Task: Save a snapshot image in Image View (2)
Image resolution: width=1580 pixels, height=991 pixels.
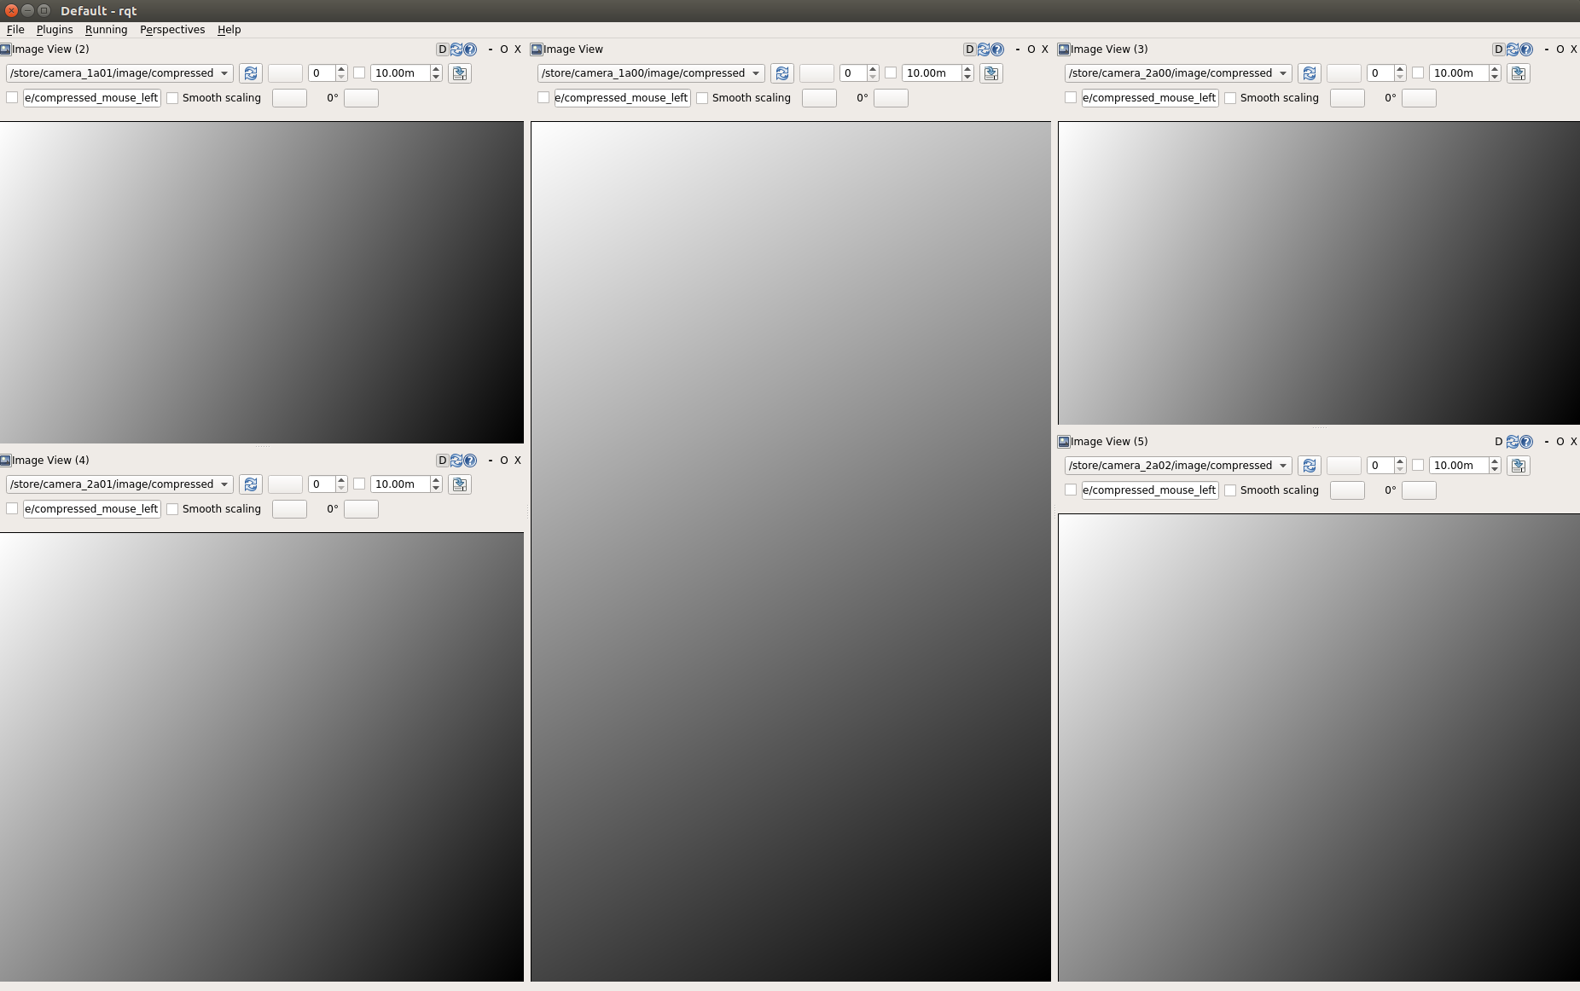Action: (x=459, y=73)
